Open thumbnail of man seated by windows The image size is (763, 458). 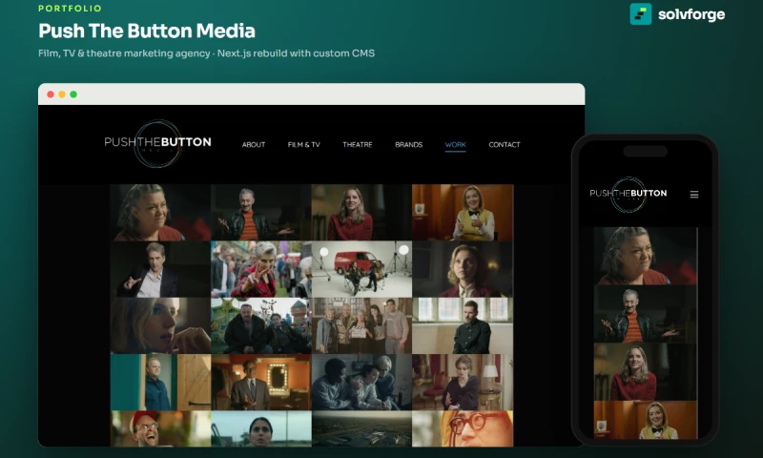463,325
